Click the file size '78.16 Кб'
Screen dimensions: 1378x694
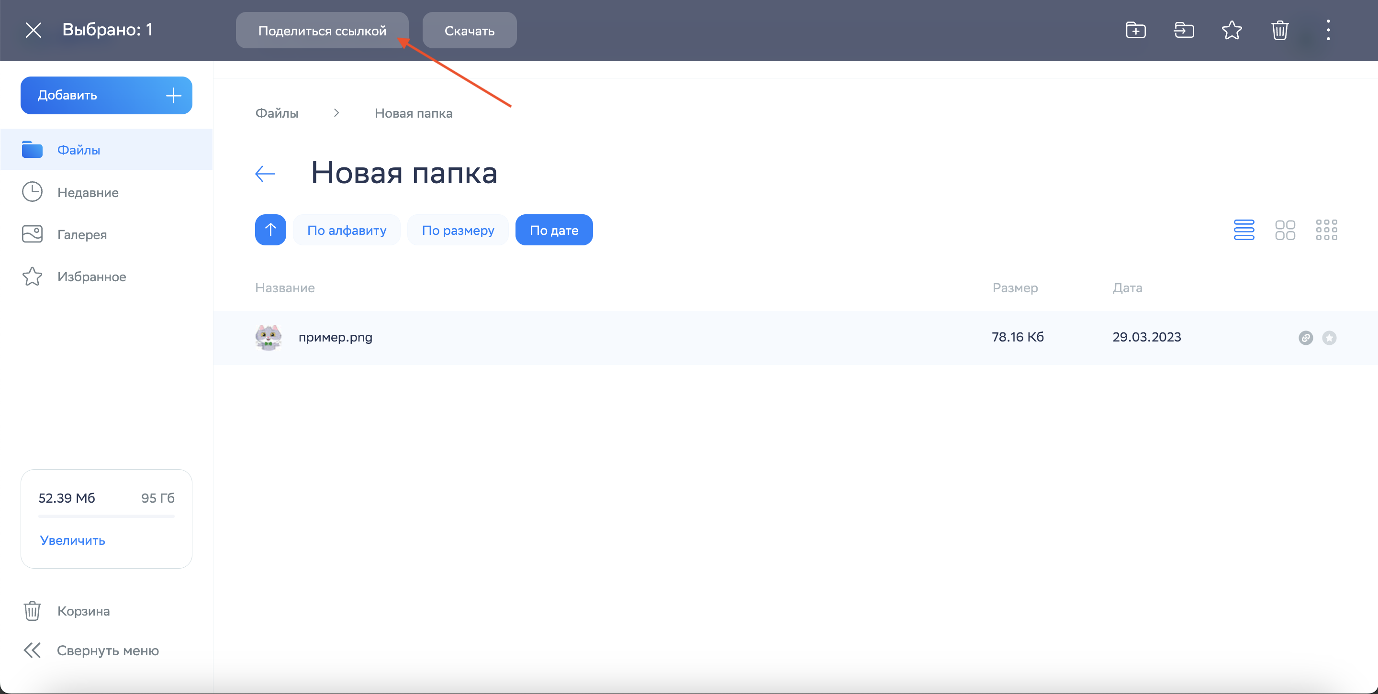[1018, 337]
